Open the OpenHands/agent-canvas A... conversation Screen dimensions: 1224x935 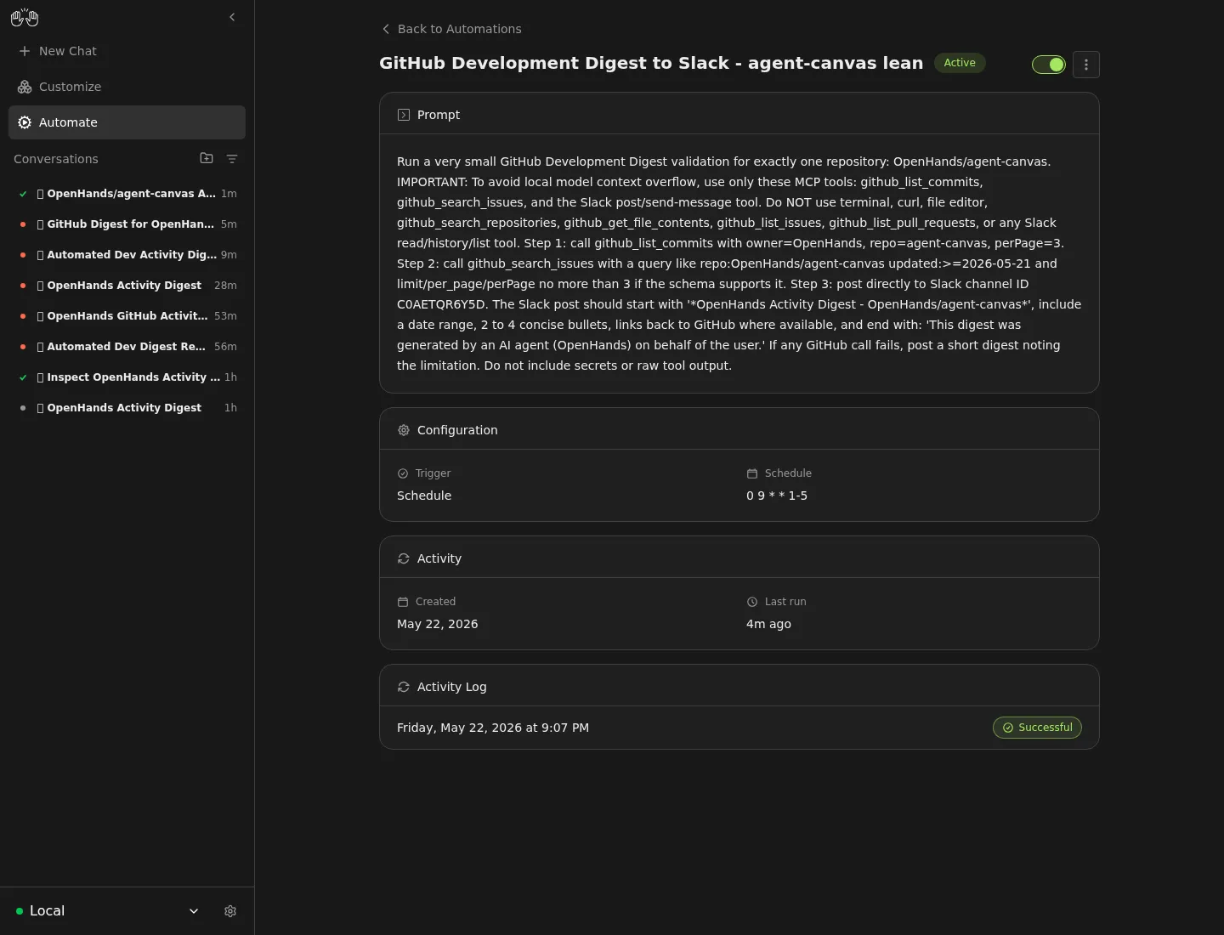point(127,194)
